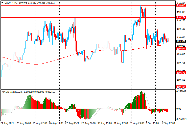The width and height of the screenshot is (187, 126).
Task: Open the USDJPY chart dropdown triangle
Action: (2, 3)
